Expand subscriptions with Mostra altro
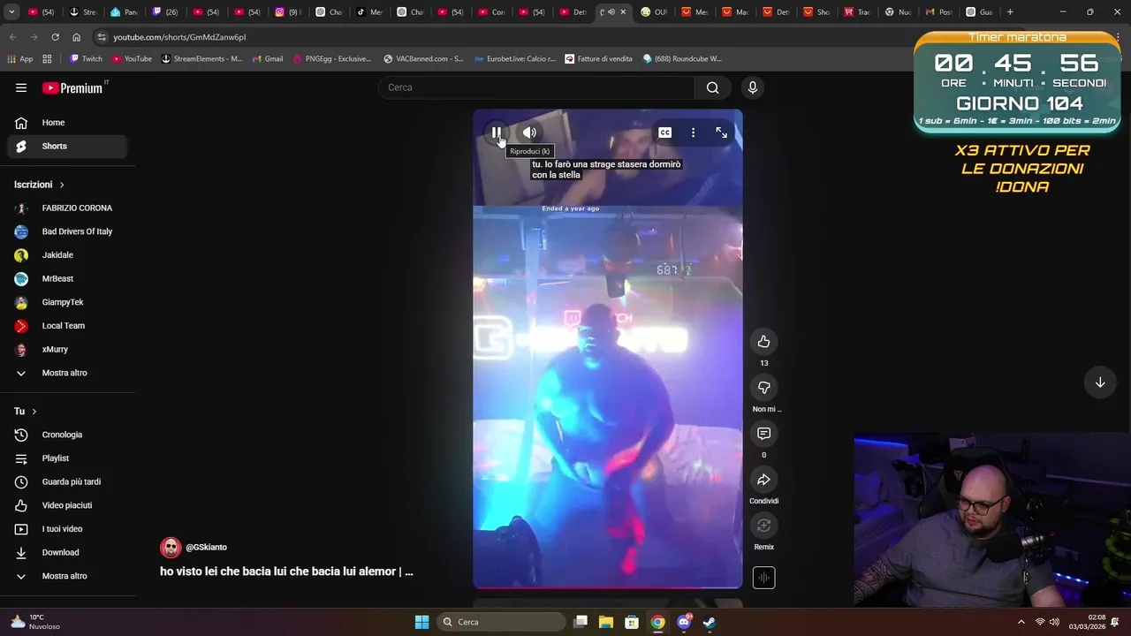 (x=67, y=373)
